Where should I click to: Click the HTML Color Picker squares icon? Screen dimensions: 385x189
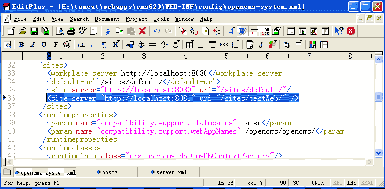(313, 45)
